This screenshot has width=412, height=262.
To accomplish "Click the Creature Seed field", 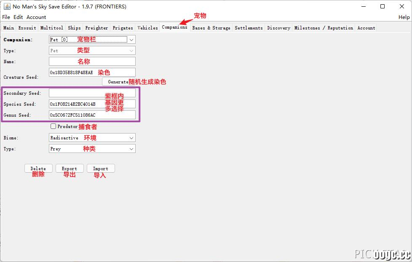I will click(x=92, y=72).
